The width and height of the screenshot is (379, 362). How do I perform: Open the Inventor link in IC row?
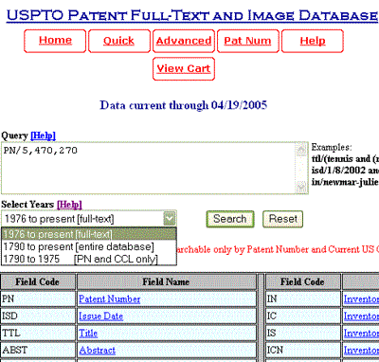point(361,316)
